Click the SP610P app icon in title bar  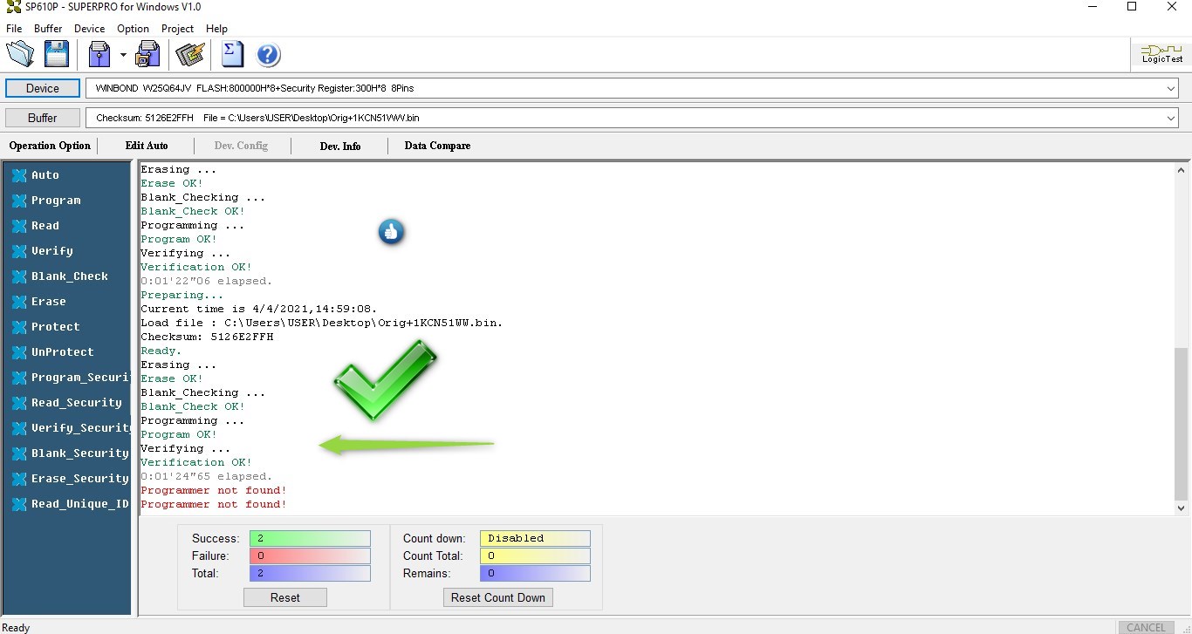pos(13,7)
